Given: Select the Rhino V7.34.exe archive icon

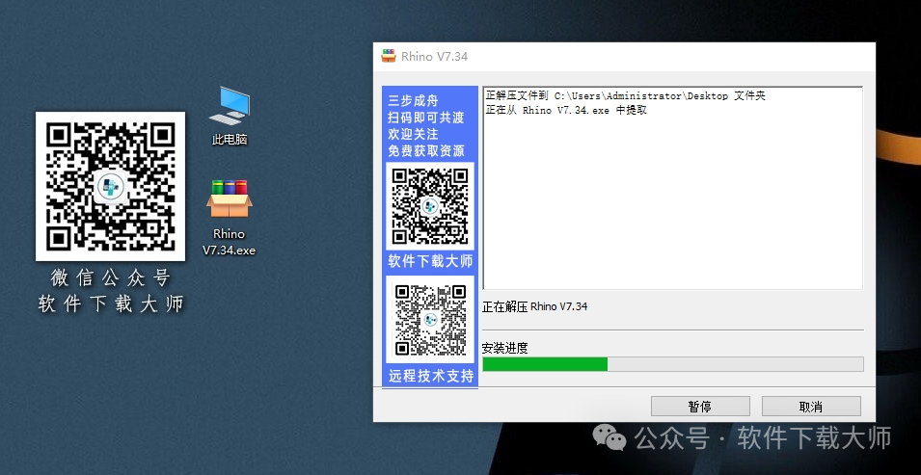Looking at the screenshot, I should coord(230,198).
